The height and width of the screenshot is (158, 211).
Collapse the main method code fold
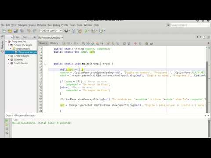click(x=45, y=64)
